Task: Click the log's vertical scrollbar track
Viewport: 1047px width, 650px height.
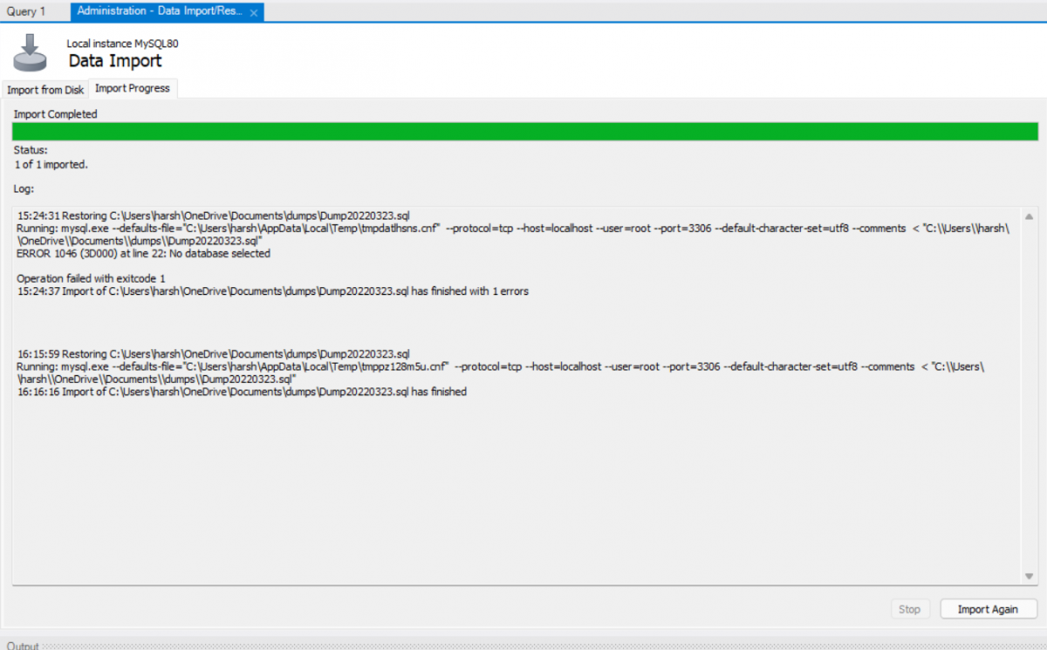Action: point(1029,393)
